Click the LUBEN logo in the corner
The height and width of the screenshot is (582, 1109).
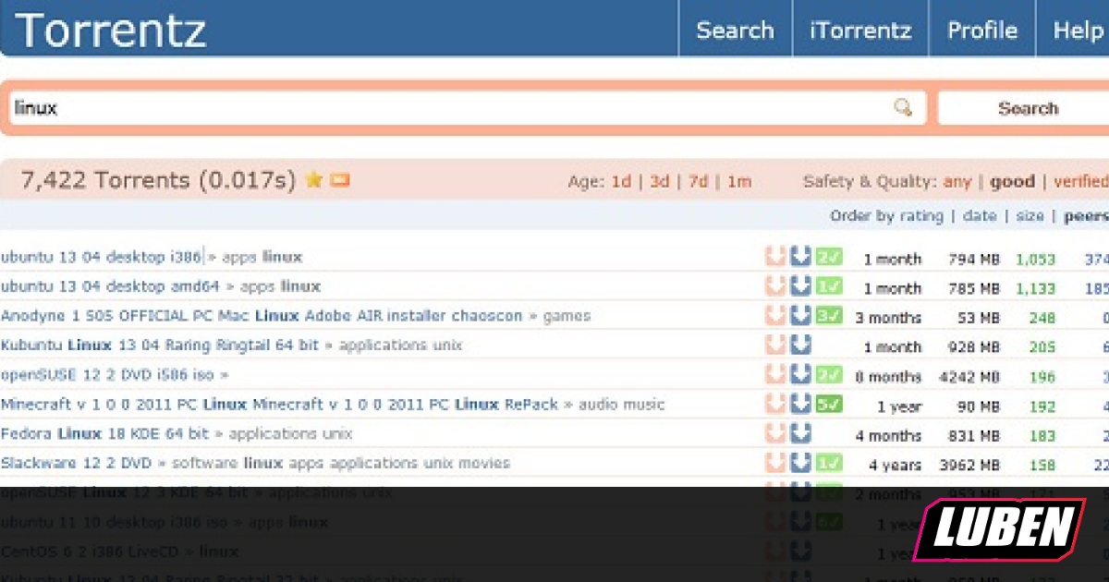coord(999,529)
